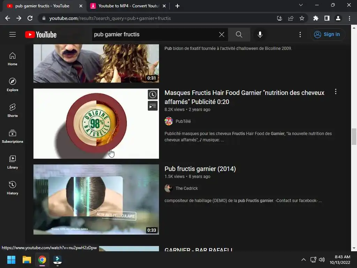357x268 pixels.
Task: Open Home in the sidebar
Action: [x=13, y=59]
